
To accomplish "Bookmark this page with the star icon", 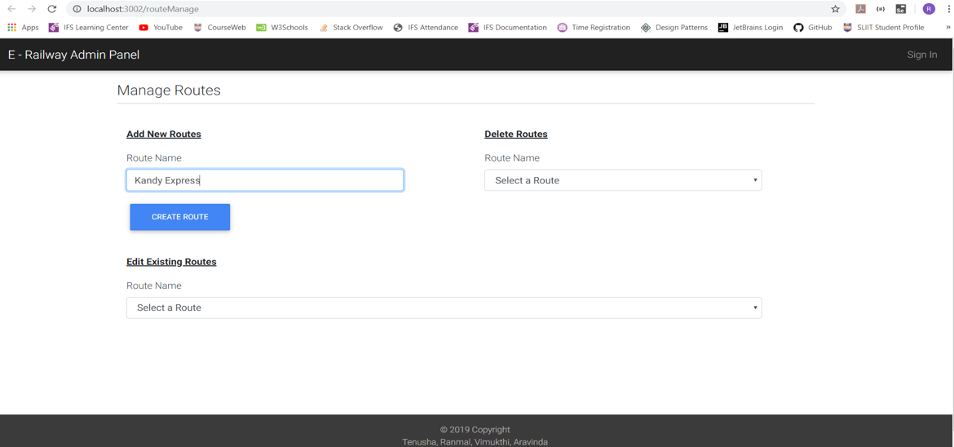I will [835, 9].
